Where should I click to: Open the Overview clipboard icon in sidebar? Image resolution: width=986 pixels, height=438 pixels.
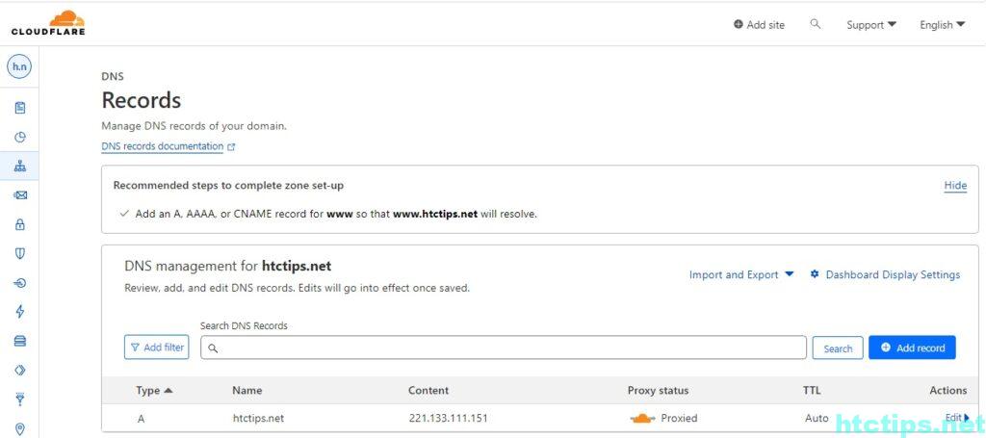(20, 108)
